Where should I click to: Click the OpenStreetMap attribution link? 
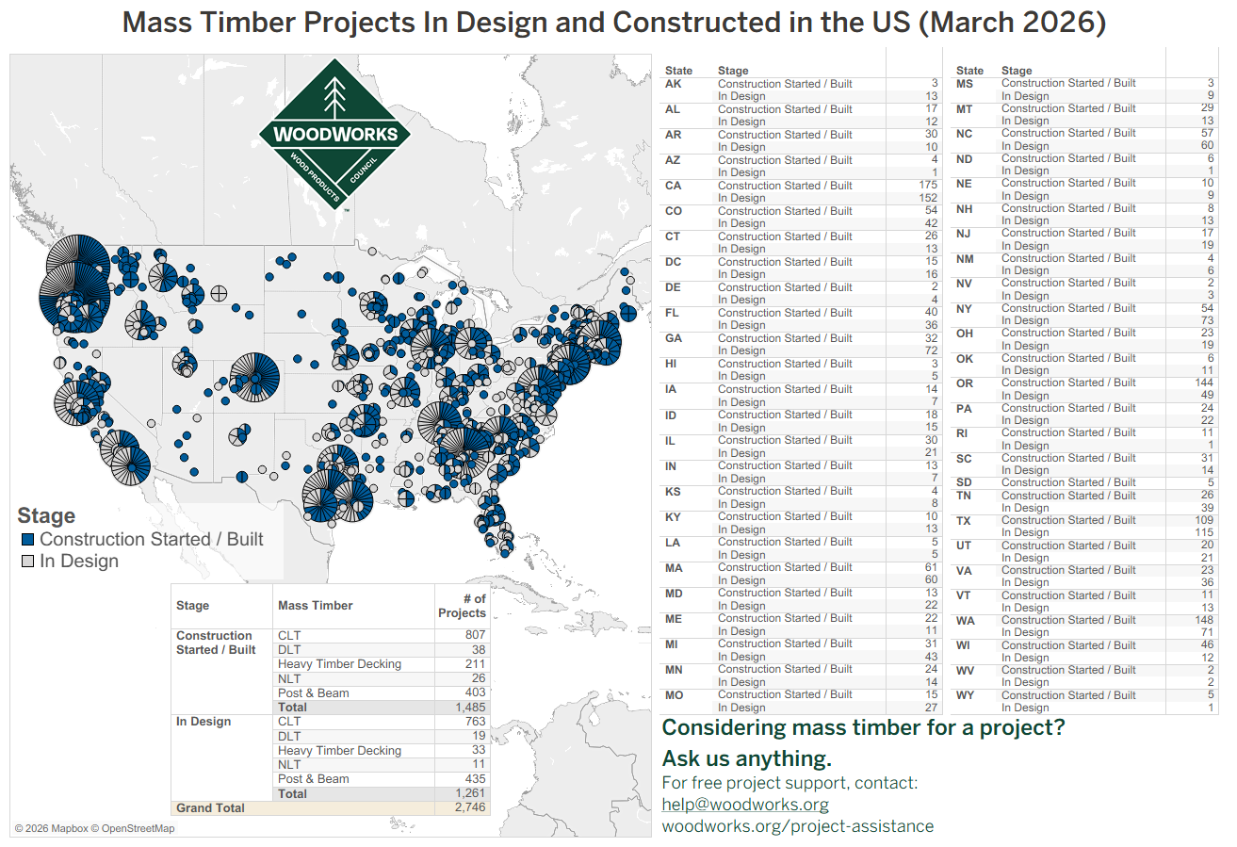pyautogui.click(x=138, y=828)
